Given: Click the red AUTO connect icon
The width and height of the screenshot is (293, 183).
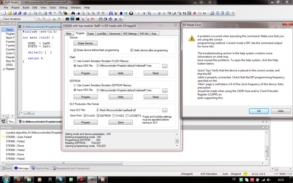Looking at the screenshot, I should coord(92,19).
